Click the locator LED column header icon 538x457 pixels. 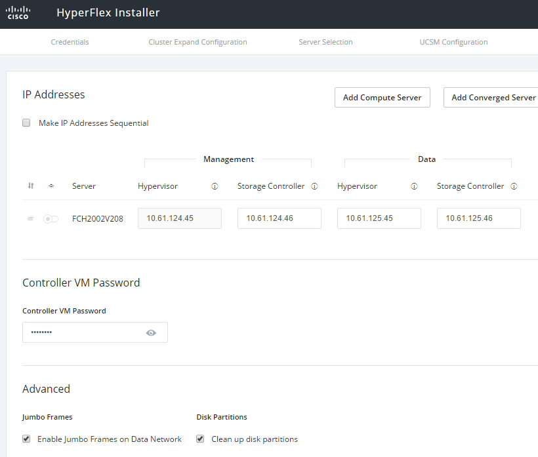tap(51, 186)
